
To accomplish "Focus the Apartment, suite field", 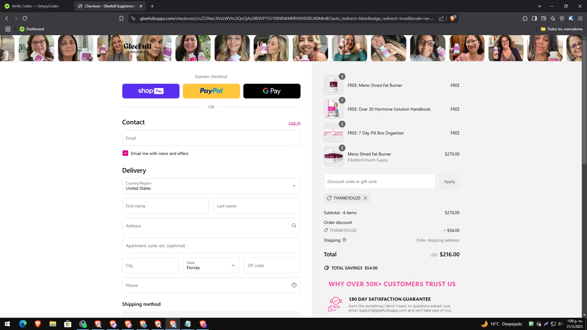I will point(211,246).
